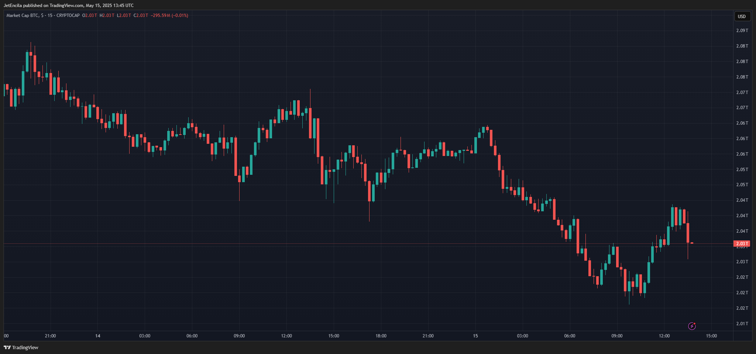Image resolution: width=756 pixels, height=354 pixels.
Task: Click the CRYPTOCAP exchange label
Action: 68,15
